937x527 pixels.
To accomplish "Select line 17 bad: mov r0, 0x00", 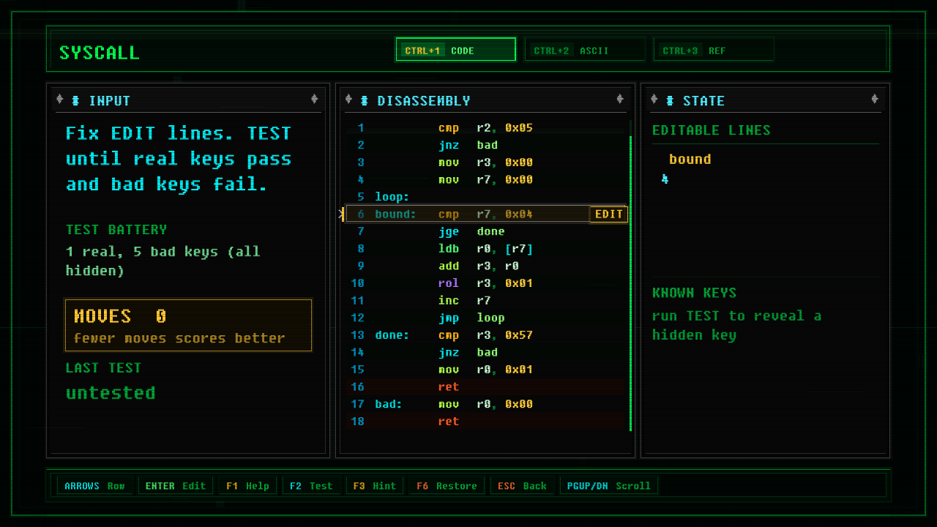I will pyautogui.click(x=485, y=404).
